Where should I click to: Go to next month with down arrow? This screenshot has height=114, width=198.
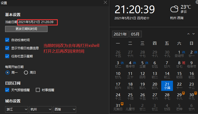(193, 34)
